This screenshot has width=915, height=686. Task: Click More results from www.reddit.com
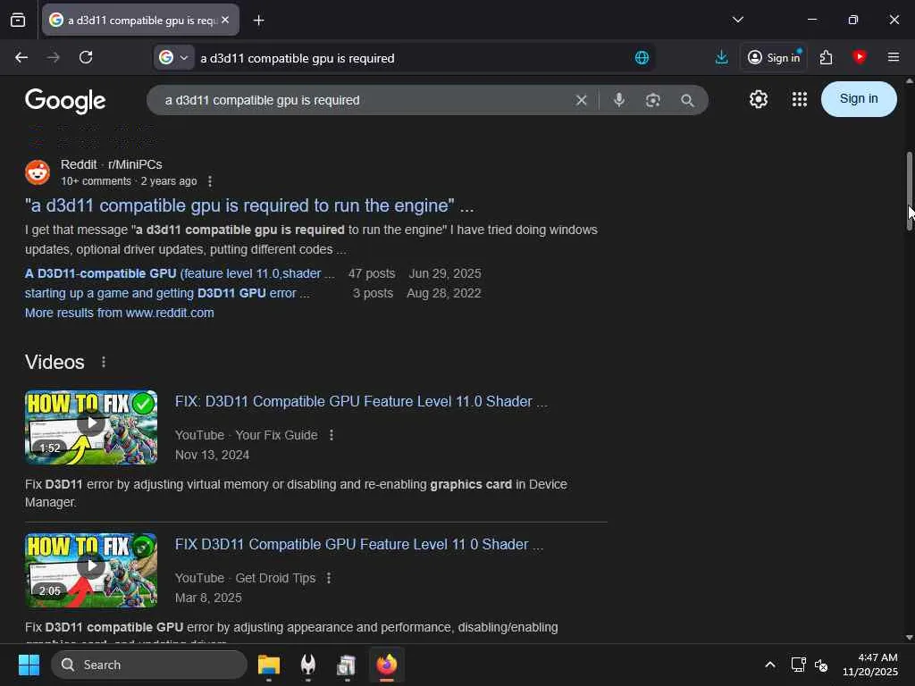(x=119, y=313)
